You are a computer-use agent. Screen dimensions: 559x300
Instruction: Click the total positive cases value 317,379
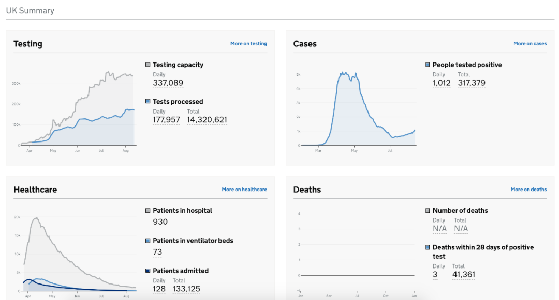tap(472, 83)
